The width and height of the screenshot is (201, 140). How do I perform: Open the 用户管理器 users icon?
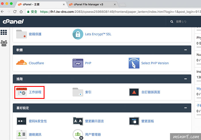click(78, 134)
